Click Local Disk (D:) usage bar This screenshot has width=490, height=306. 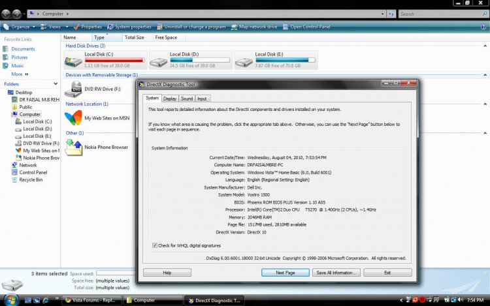point(200,60)
